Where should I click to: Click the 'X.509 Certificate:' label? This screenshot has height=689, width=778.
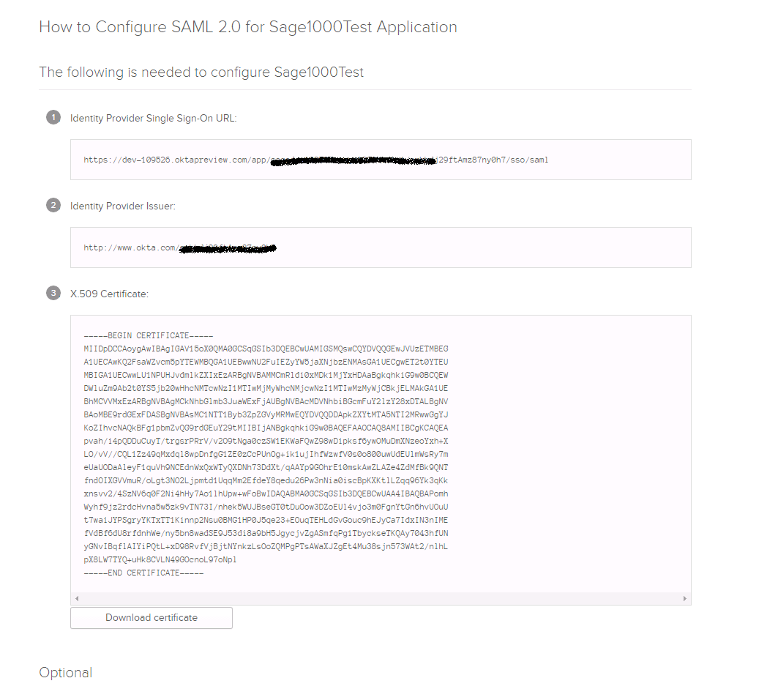(109, 294)
